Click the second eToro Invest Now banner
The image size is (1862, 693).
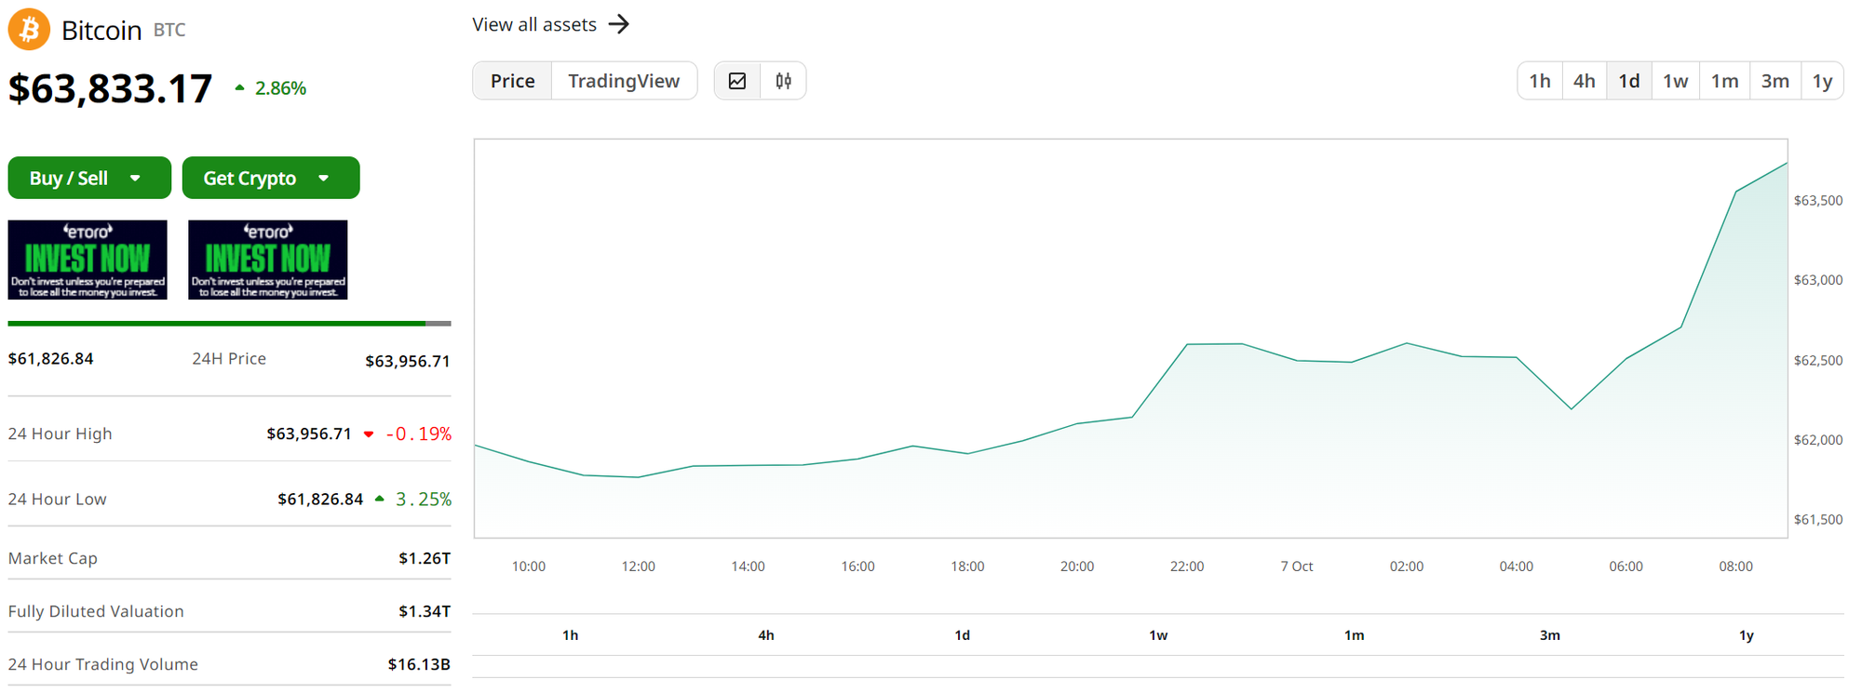tap(267, 260)
